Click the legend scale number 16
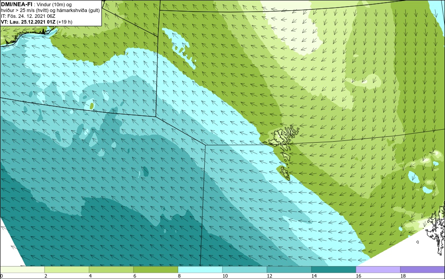Viewport: 445px width, 279px height. (358, 276)
